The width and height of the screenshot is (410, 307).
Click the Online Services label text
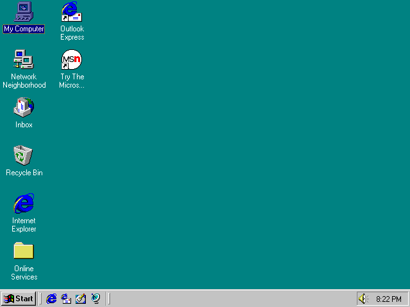point(24,273)
